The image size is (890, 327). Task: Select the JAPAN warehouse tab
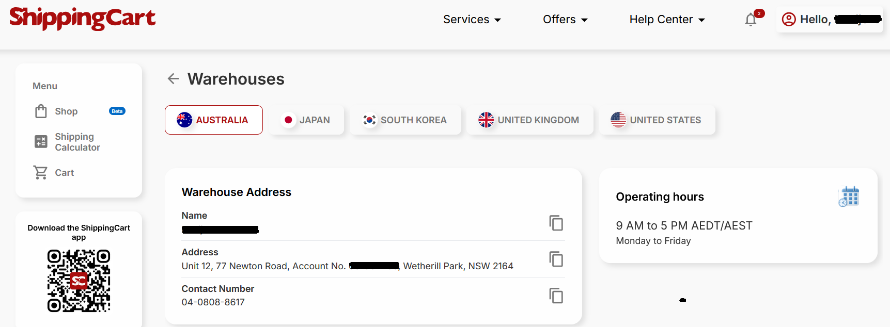coord(306,120)
